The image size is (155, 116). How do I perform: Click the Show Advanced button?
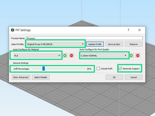point(21,77)
